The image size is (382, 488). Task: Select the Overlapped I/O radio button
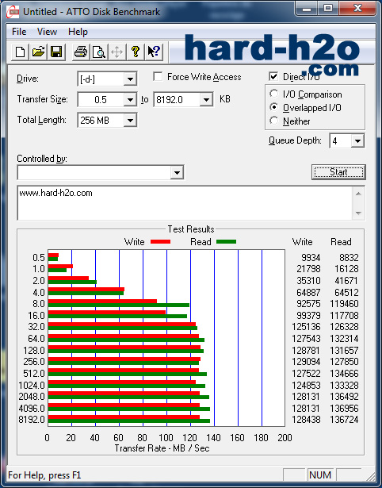pyautogui.click(x=274, y=107)
